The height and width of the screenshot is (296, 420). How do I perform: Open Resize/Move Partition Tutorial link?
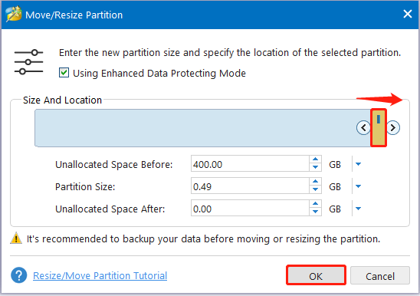pos(100,275)
